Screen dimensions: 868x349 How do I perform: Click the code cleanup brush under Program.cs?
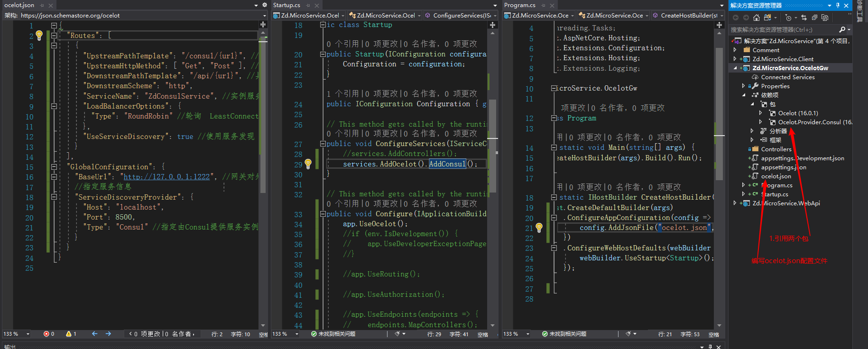click(628, 334)
